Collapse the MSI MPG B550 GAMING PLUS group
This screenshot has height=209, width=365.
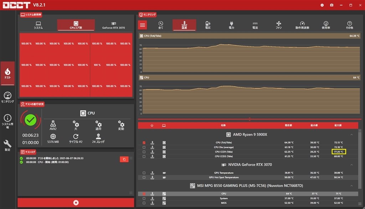coord(351,186)
